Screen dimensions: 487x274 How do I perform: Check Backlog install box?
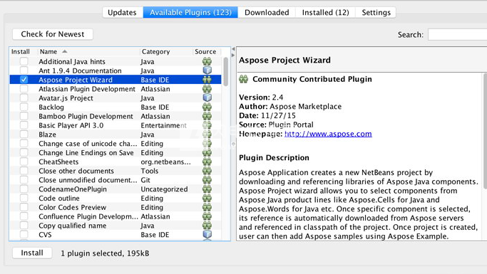coord(24,107)
